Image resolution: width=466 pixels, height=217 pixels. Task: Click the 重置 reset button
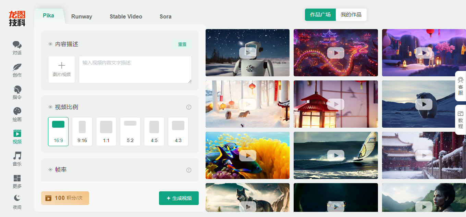[x=182, y=44]
